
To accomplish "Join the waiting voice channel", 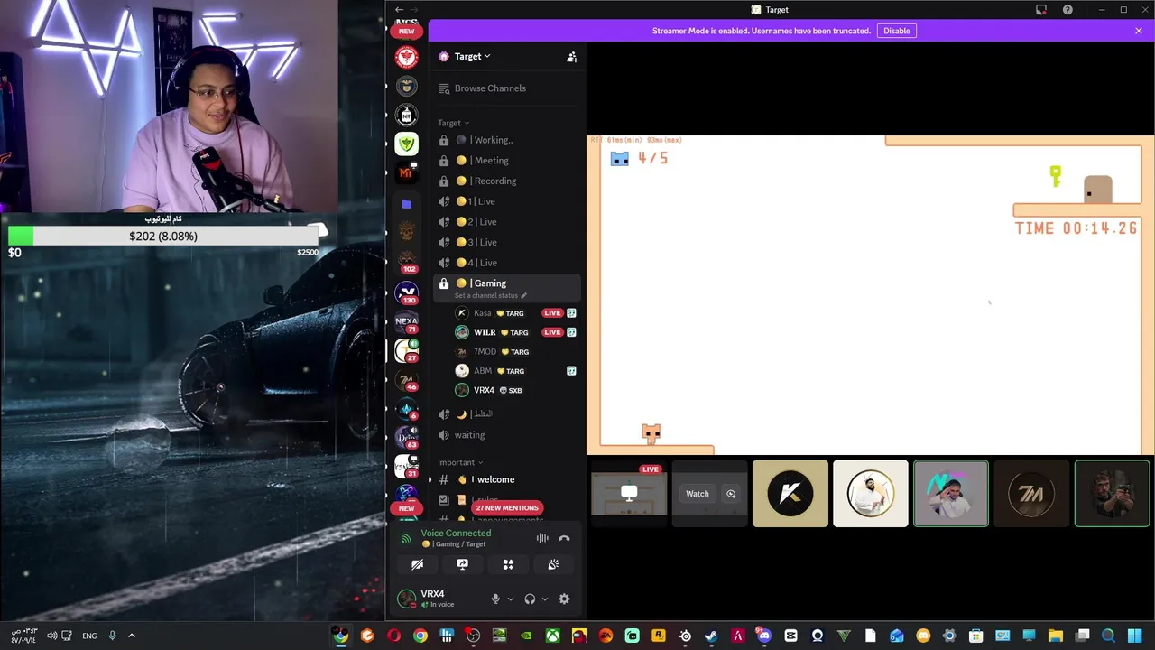I will pos(507,435).
